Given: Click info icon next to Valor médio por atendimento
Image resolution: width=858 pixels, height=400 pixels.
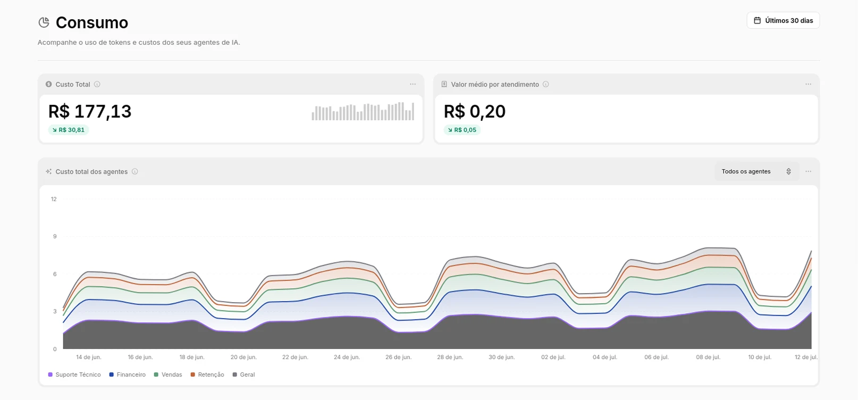Looking at the screenshot, I should tap(545, 84).
